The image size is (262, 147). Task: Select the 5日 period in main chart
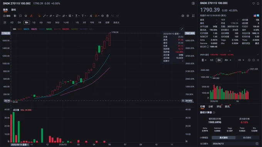click(x=12, y=22)
